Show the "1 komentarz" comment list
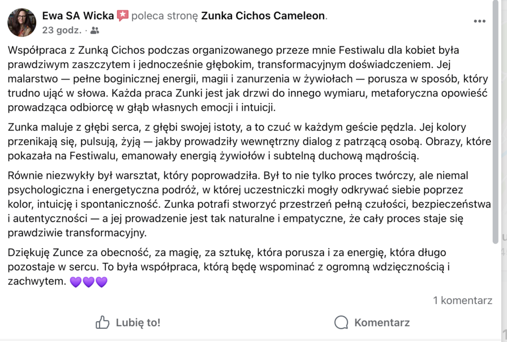This screenshot has width=507, height=342. tap(462, 300)
